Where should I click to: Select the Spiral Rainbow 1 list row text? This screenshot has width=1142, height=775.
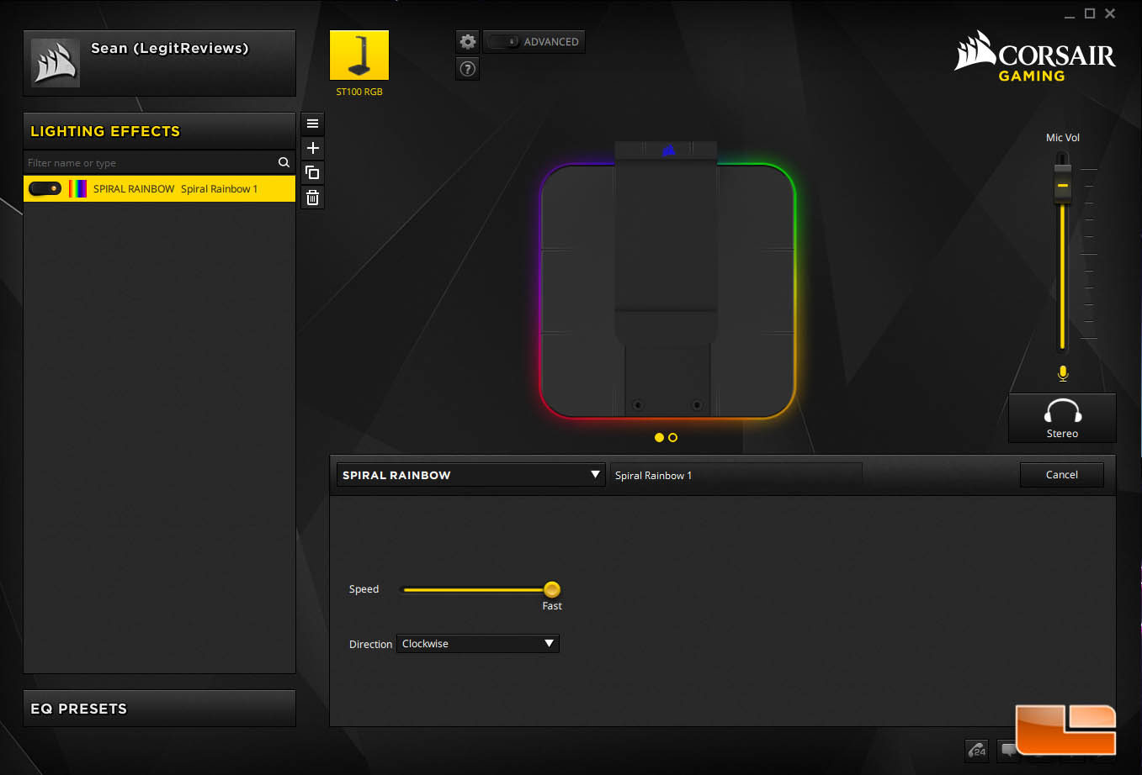pyautogui.click(x=220, y=188)
